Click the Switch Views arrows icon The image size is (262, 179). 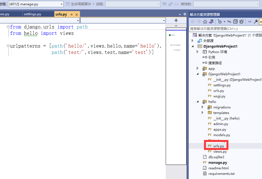[x=229, y=22]
